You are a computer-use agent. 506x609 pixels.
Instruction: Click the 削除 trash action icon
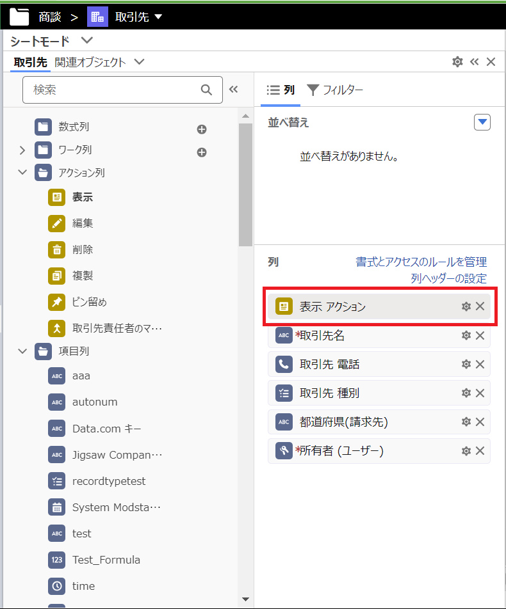[x=57, y=249]
